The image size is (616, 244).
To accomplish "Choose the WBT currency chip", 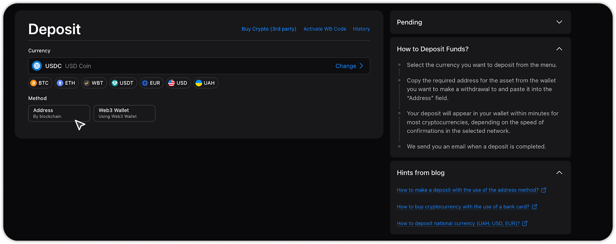I will pyautogui.click(x=94, y=83).
